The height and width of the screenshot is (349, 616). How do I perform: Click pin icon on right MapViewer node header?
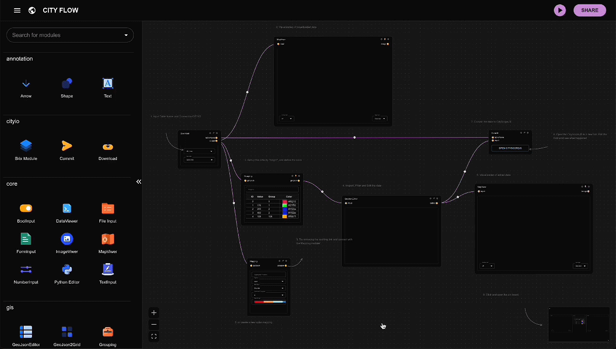(x=585, y=187)
